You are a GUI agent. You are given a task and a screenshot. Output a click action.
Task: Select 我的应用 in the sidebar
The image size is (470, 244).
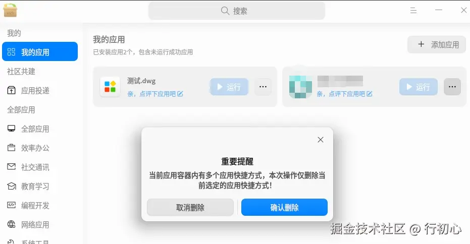pos(40,52)
